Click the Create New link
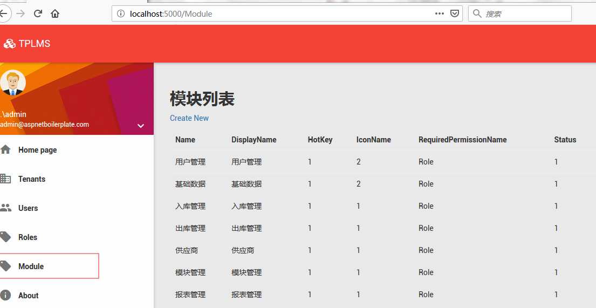The width and height of the screenshot is (596, 308). (189, 118)
